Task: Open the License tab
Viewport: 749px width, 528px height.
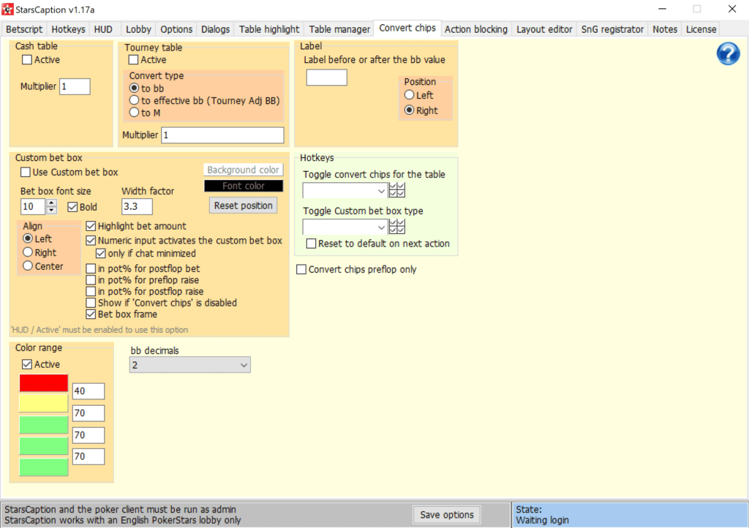Action: pos(701,29)
